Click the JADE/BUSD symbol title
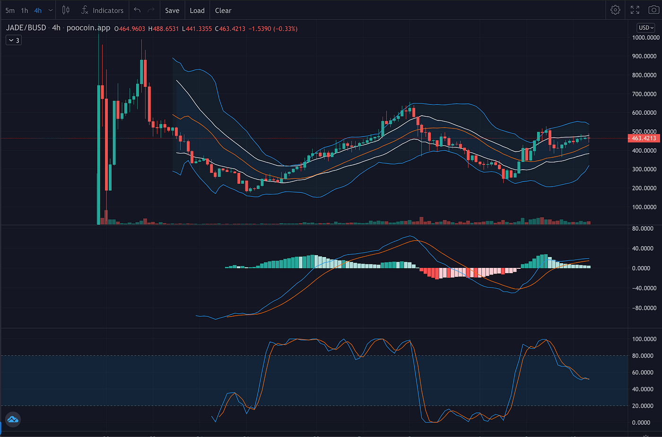Viewport: 662px width, 437px height. tap(26, 28)
